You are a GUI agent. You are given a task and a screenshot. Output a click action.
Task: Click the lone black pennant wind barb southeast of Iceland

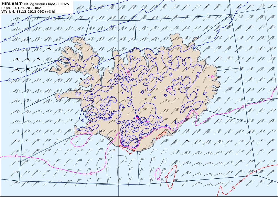pyautogui.click(x=186, y=142)
